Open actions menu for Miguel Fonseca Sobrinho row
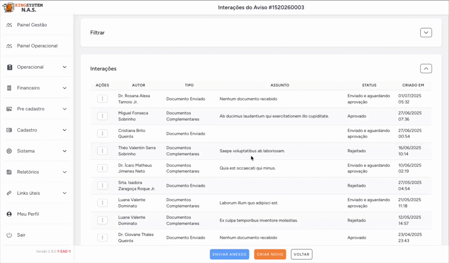 102,116
